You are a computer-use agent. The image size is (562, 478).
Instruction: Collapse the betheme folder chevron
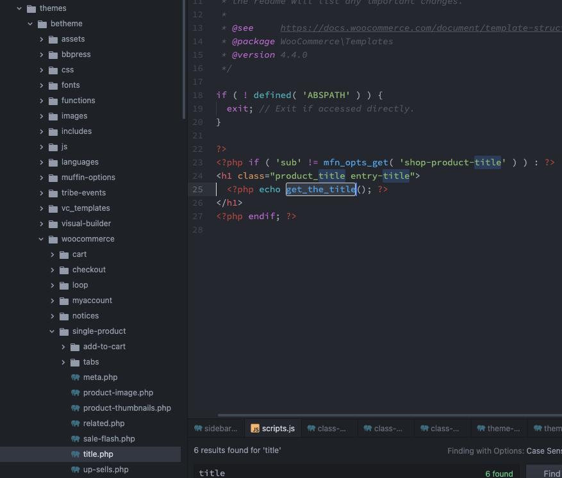coord(30,24)
